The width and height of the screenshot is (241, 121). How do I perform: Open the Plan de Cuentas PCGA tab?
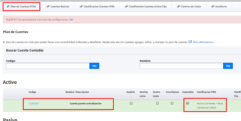[x=21, y=6]
